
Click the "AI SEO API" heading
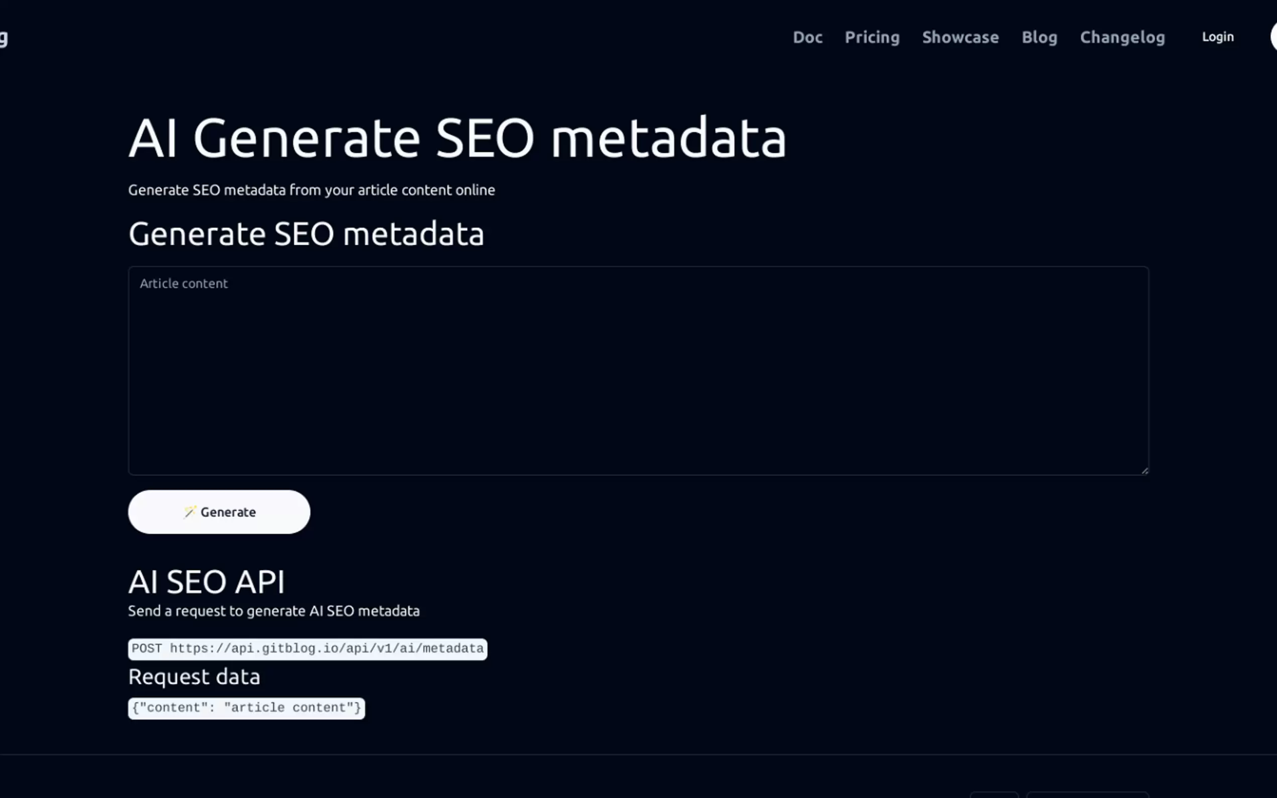(207, 581)
